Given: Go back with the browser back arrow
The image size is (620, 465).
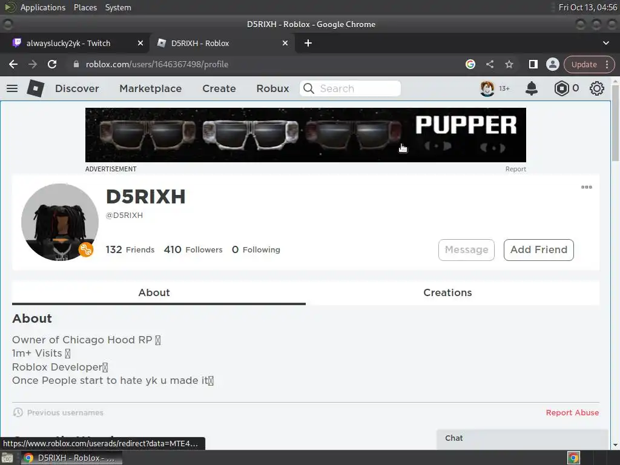Looking at the screenshot, I should [13, 64].
